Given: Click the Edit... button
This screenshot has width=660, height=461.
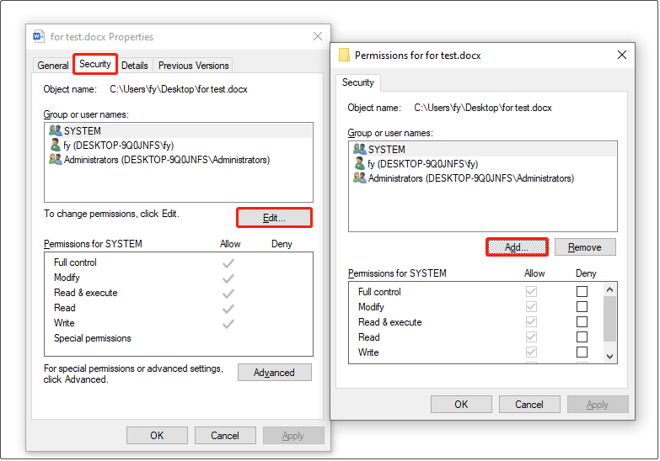Looking at the screenshot, I should [274, 218].
